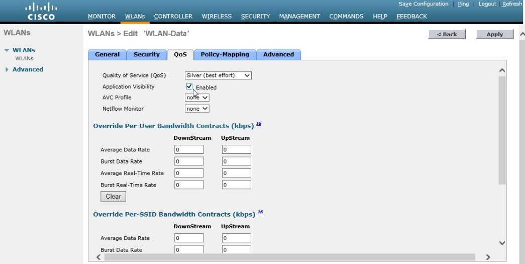
Task: Click the Application Visibility label
Action: click(129, 86)
